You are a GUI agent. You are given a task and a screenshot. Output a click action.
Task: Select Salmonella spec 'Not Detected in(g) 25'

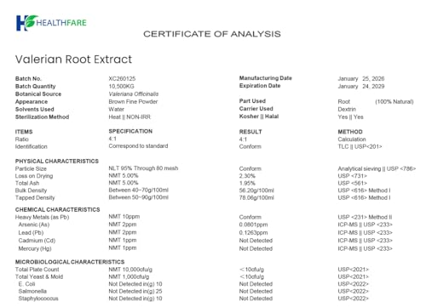click(x=135, y=291)
